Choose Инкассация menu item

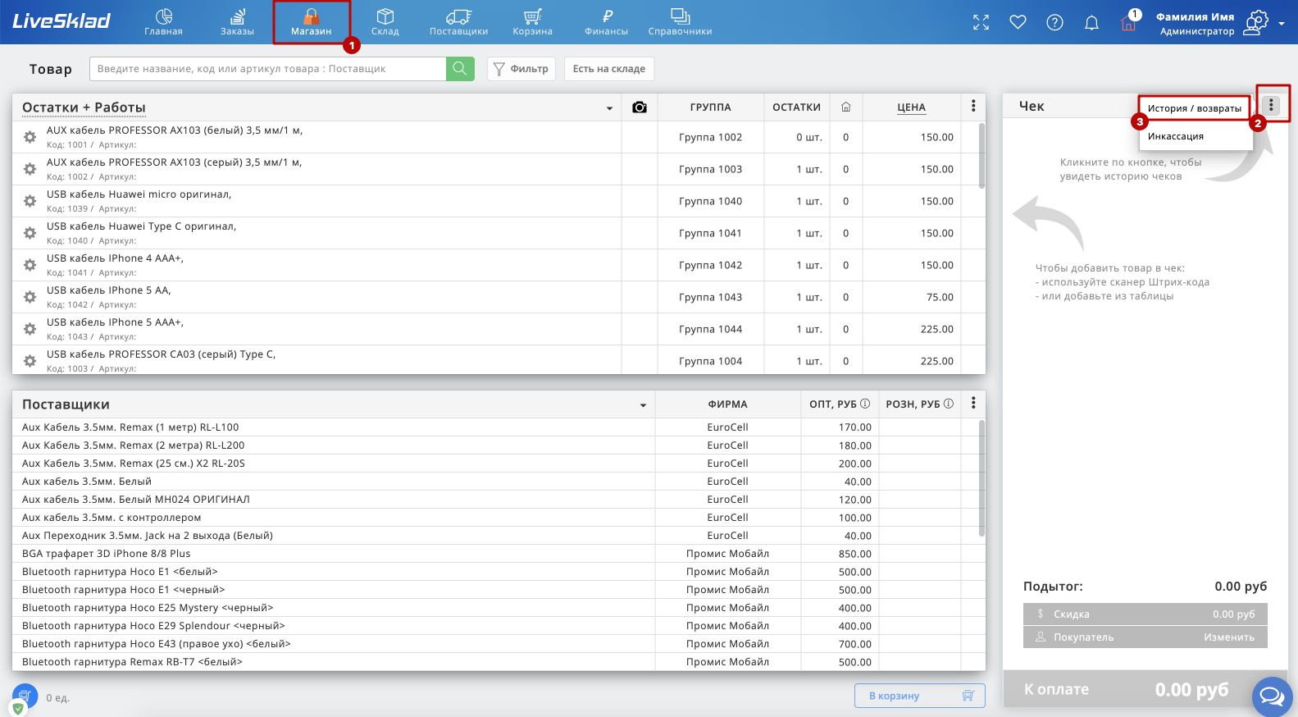tap(1176, 136)
